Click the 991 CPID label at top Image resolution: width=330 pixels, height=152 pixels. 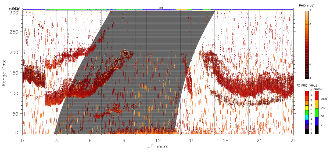pos(160,8)
